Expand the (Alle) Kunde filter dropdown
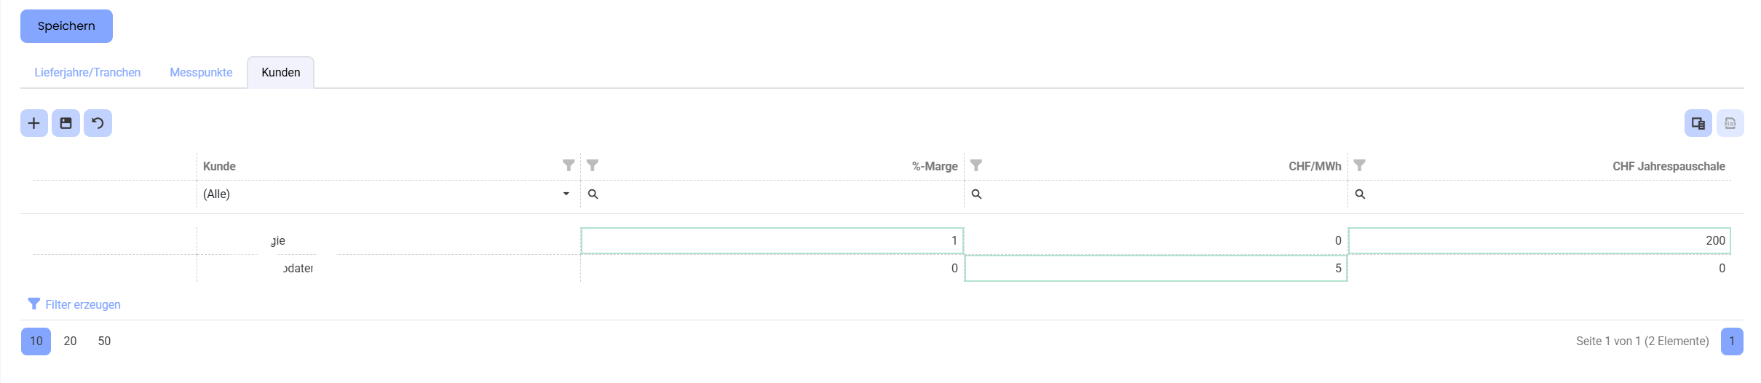This screenshot has height=383, width=1761. pos(566,194)
